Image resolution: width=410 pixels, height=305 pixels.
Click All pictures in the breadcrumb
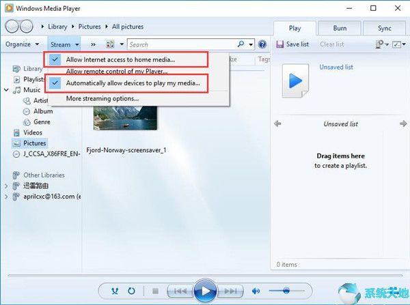[128, 27]
